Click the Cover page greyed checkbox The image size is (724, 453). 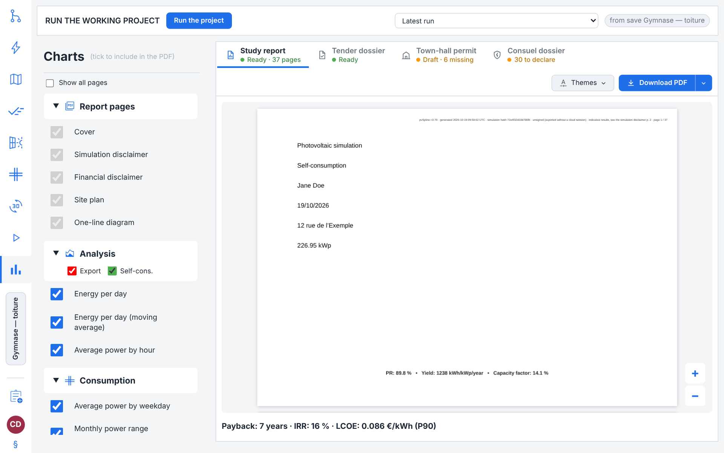[57, 132]
